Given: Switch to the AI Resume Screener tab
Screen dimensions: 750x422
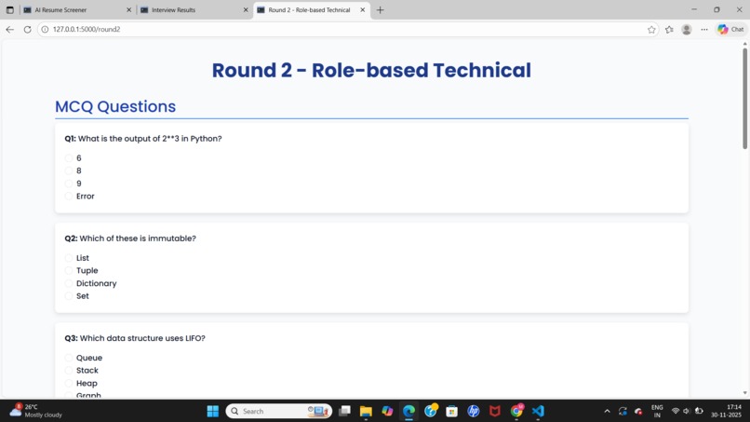Looking at the screenshot, I should tap(76, 9).
